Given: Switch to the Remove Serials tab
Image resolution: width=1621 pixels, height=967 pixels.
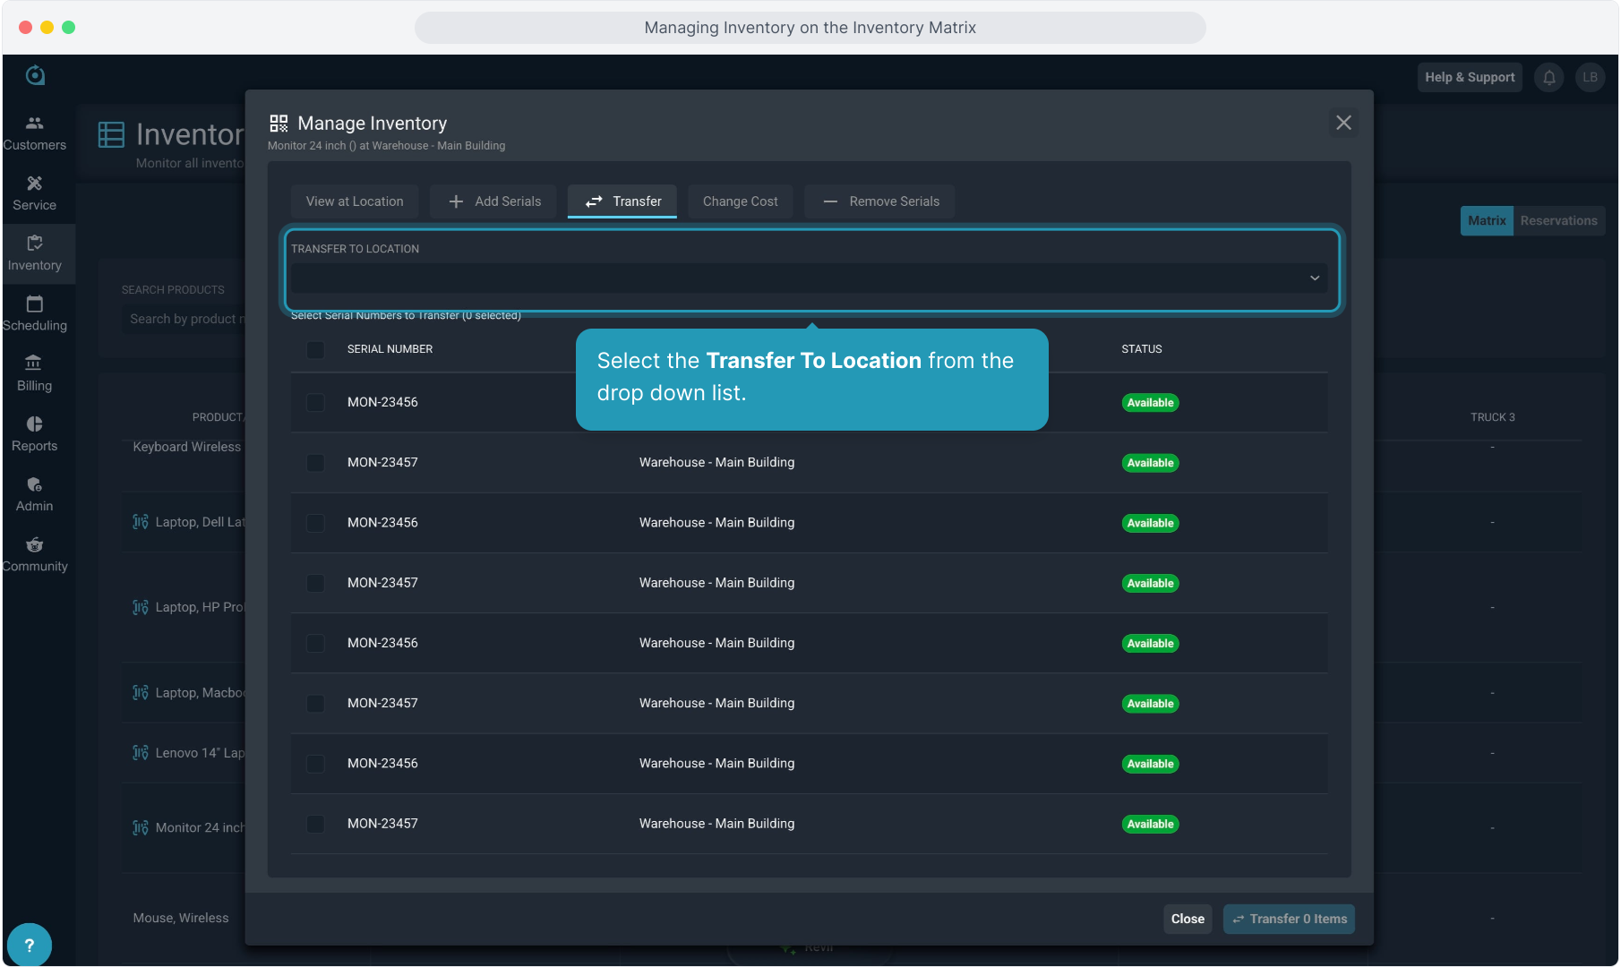Looking at the screenshot, I should [x=879, y=201].
